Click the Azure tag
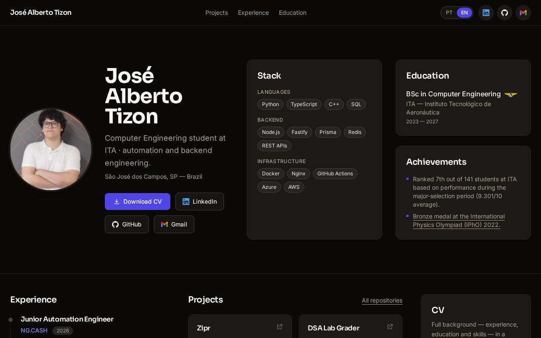 [x=269, y=187]
